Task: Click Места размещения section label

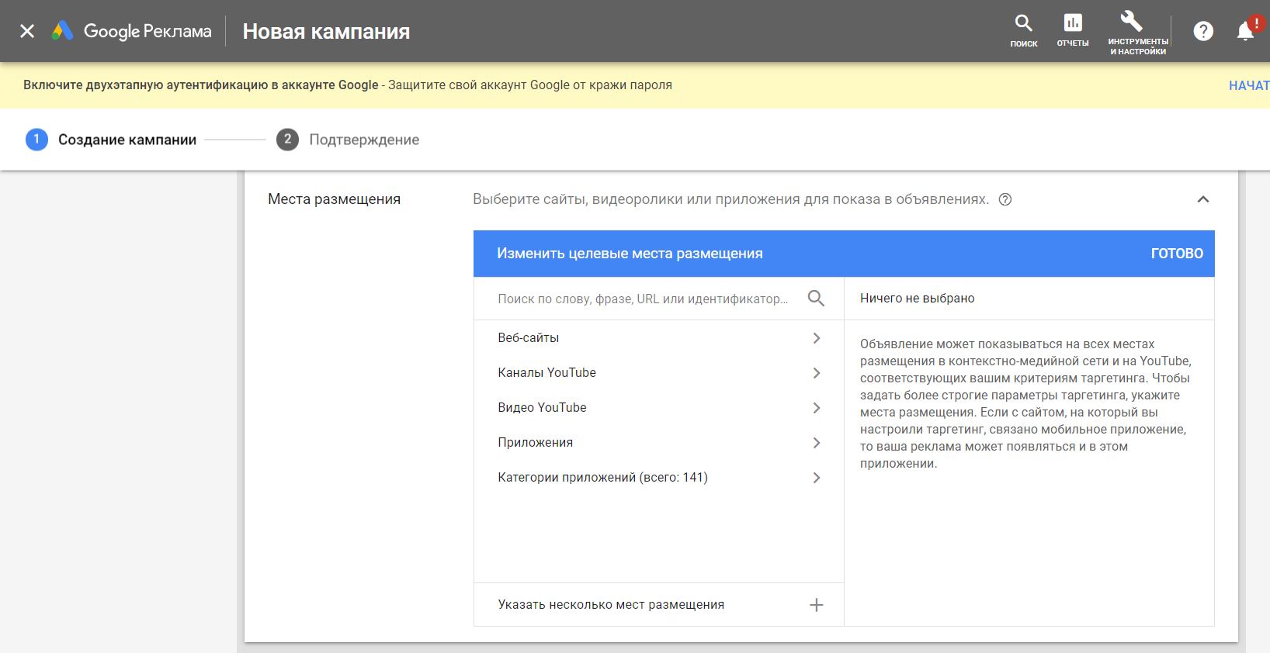Action: [x=335, y=199]
